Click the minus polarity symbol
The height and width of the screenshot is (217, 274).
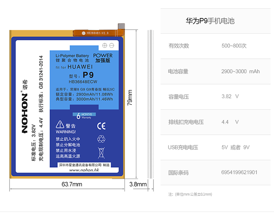(111, 45)
